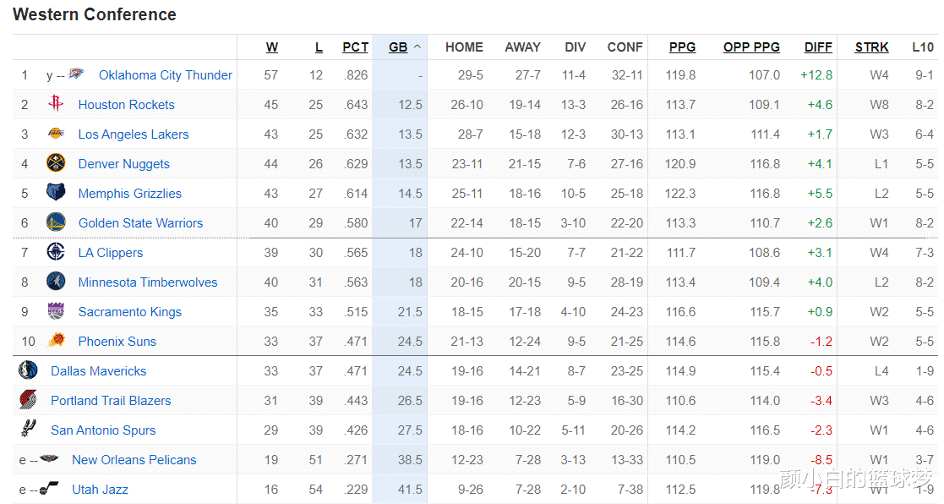Click the Houston Rockets logo icon
Viewport: 944px width, 504px height.
(x=56, y=103)
